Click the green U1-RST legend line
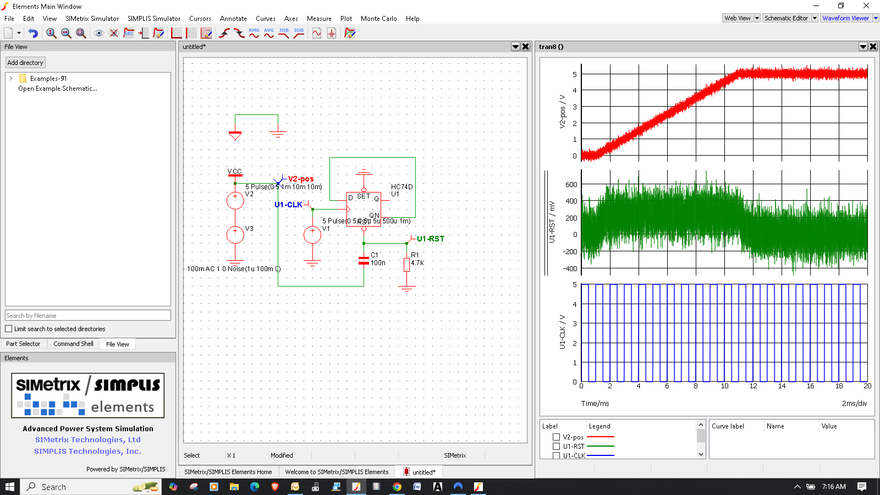Image resolution: width=880 pixels, height=495 pixels. click(x=601, y=447)
